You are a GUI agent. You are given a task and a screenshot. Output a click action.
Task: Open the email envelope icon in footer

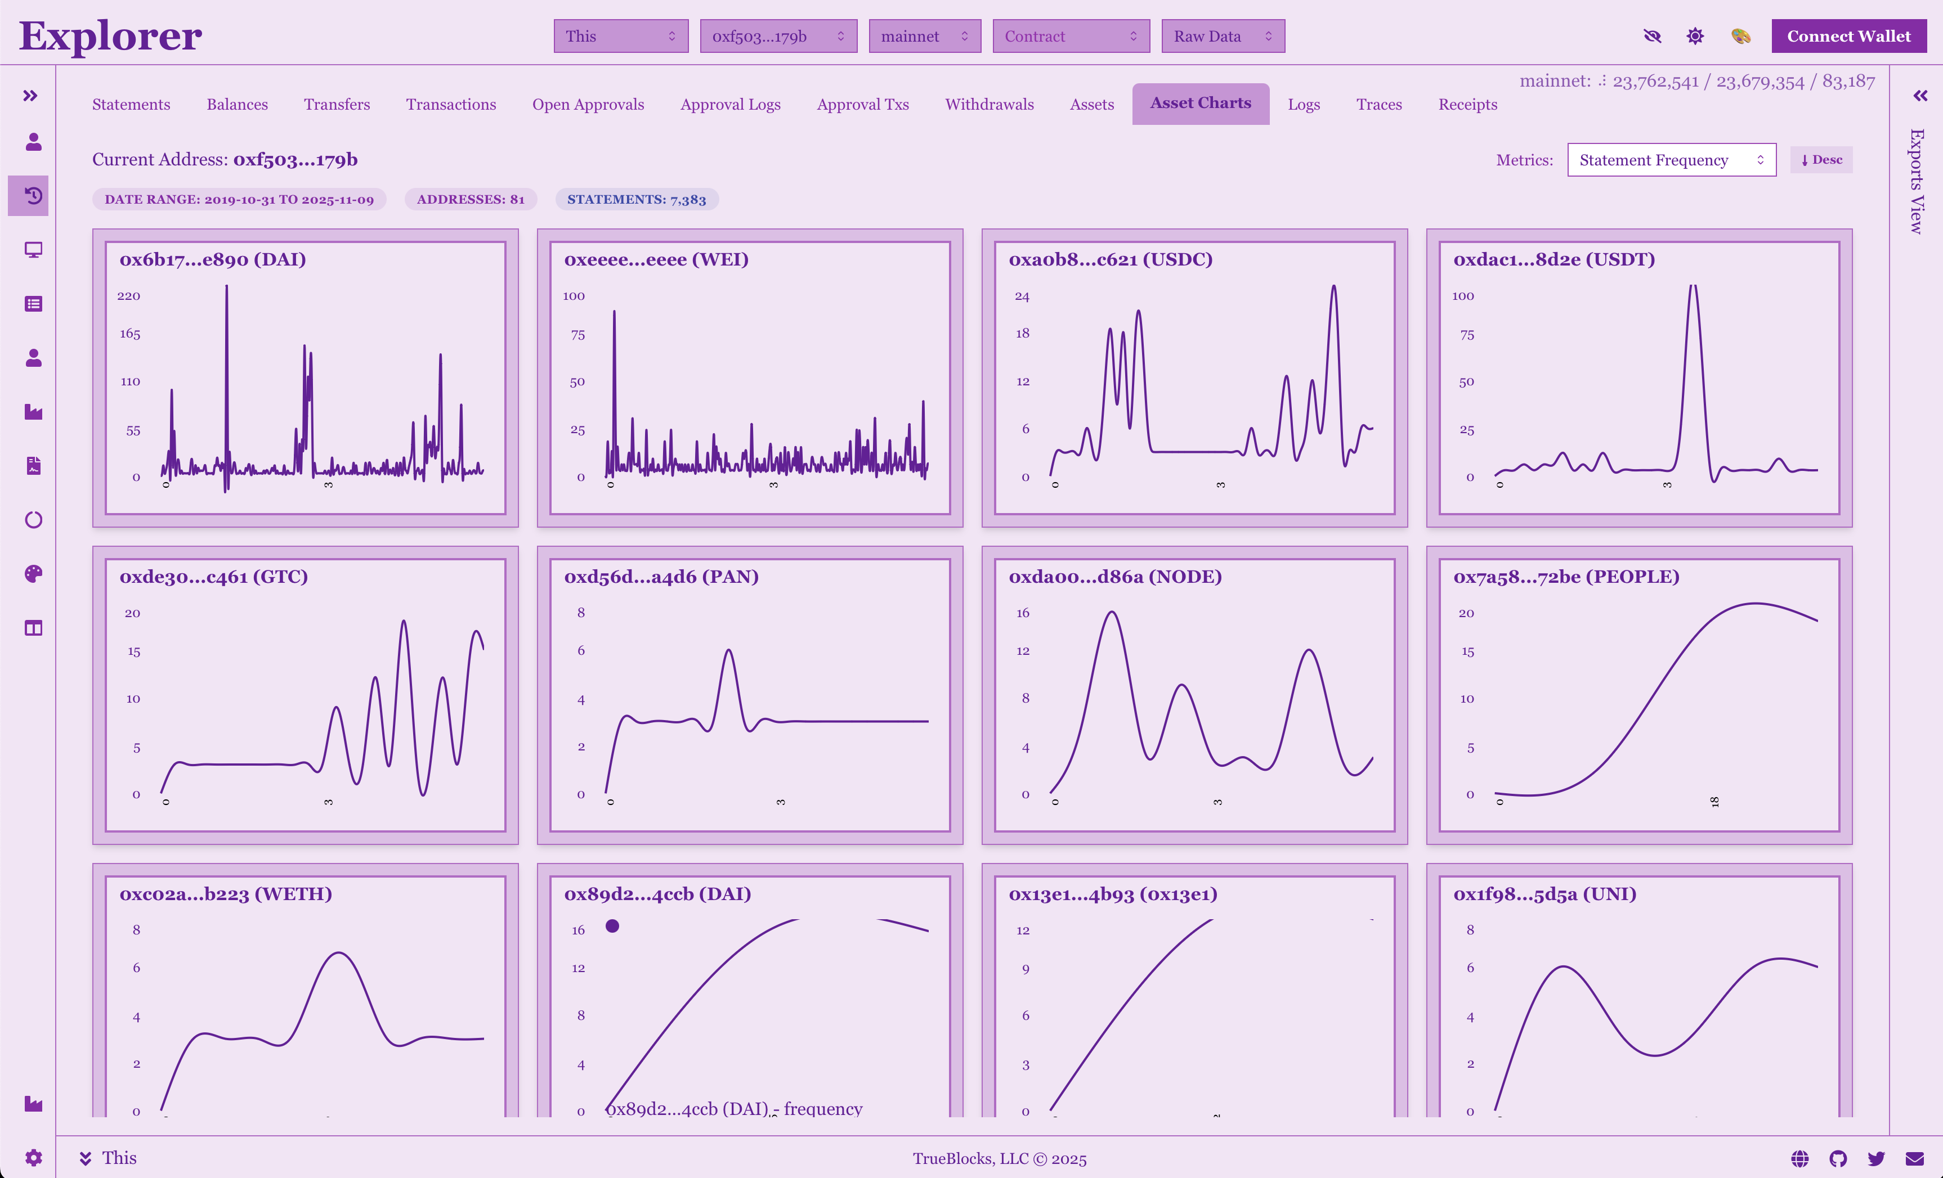1915,1158
